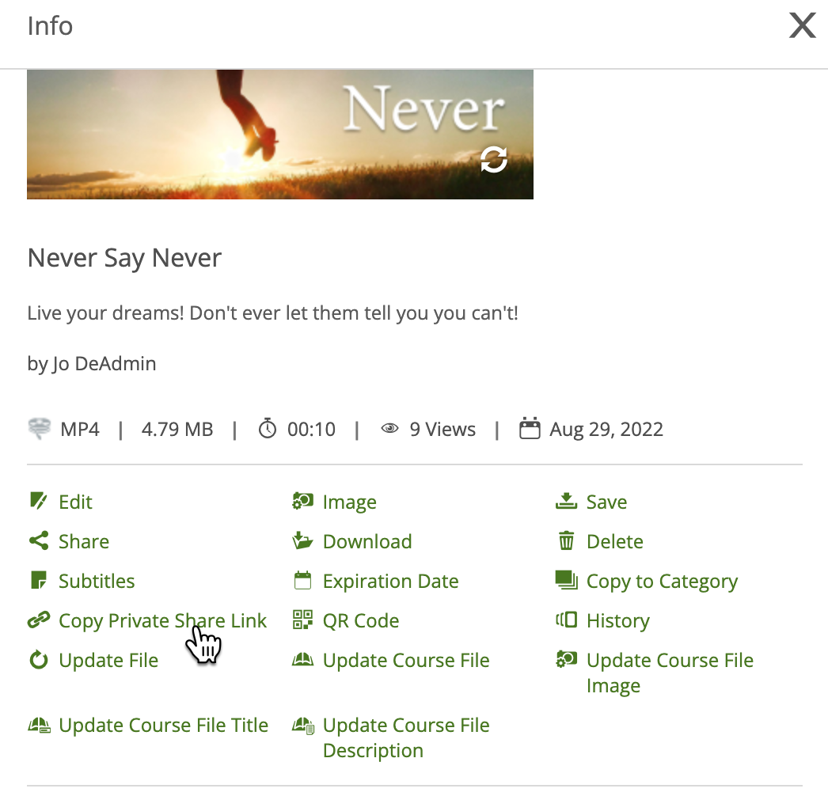This screenshot has width=828, height=796.
Task: Click the Never Say Never title
Action: [x=124, y=258]
